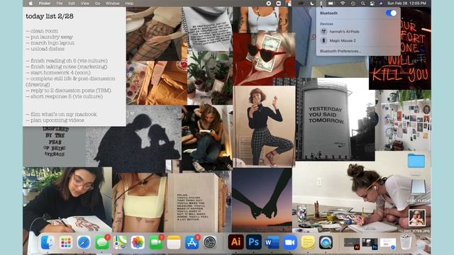Select the USBC FLASH drive icon
The height and width of the screenshot is (255, 454).
[418, 187]
